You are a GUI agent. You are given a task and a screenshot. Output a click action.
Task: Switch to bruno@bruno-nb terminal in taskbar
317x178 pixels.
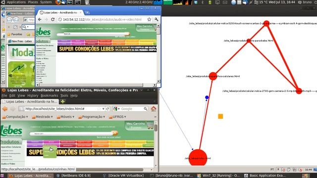pyautogui.click(x=172, y=176)
